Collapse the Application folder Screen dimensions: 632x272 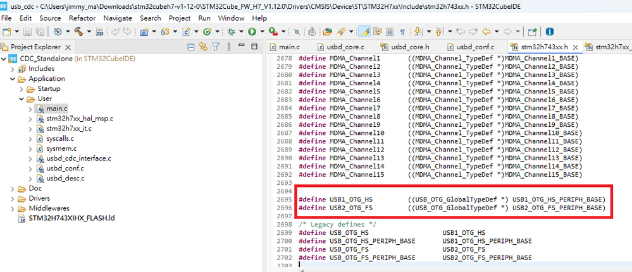13,79
